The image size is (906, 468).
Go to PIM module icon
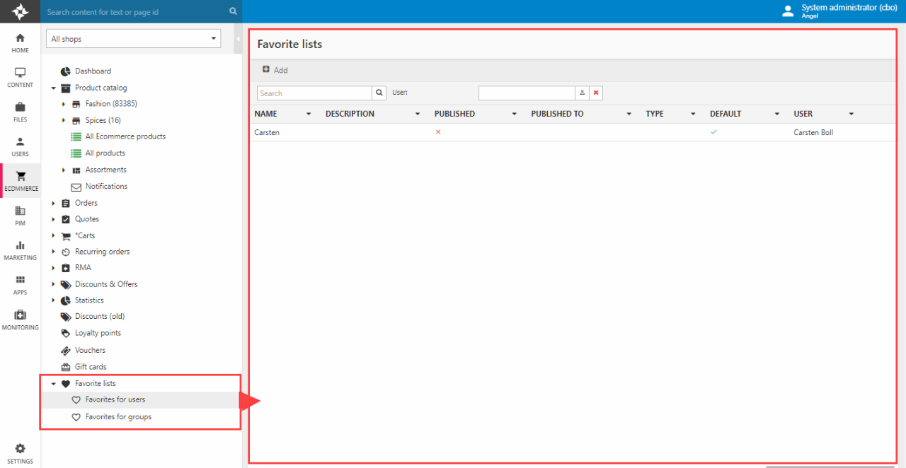point(21,215)
